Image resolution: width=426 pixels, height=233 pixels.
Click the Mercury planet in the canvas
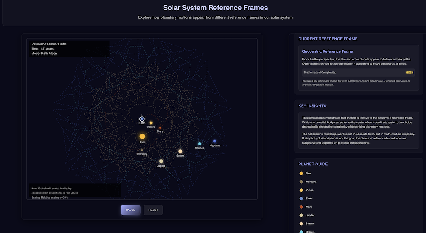click(x=142, y=150)
